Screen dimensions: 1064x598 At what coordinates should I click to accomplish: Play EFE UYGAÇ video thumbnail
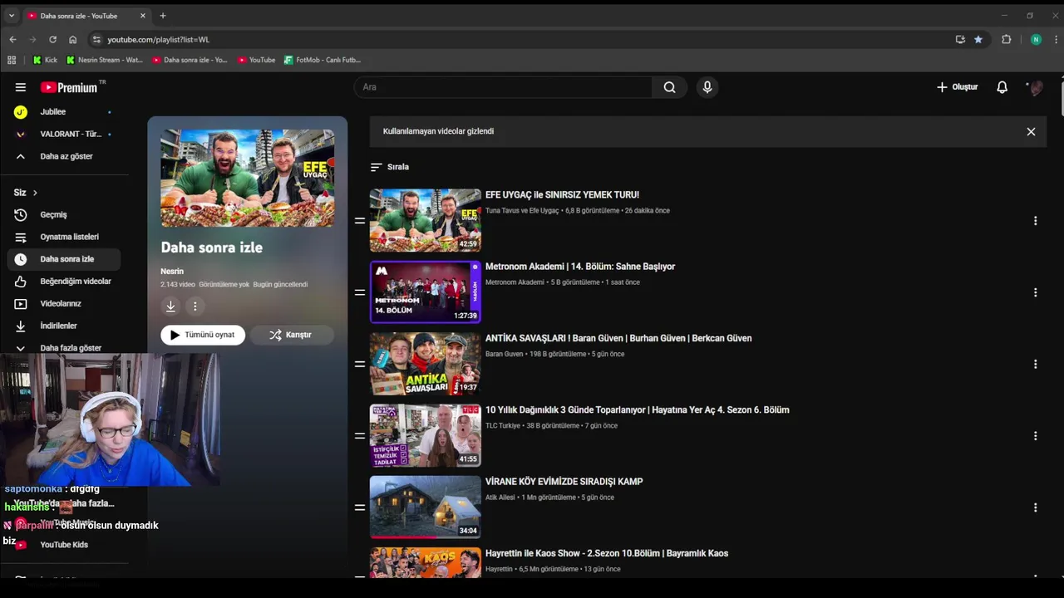pos(426,220)
